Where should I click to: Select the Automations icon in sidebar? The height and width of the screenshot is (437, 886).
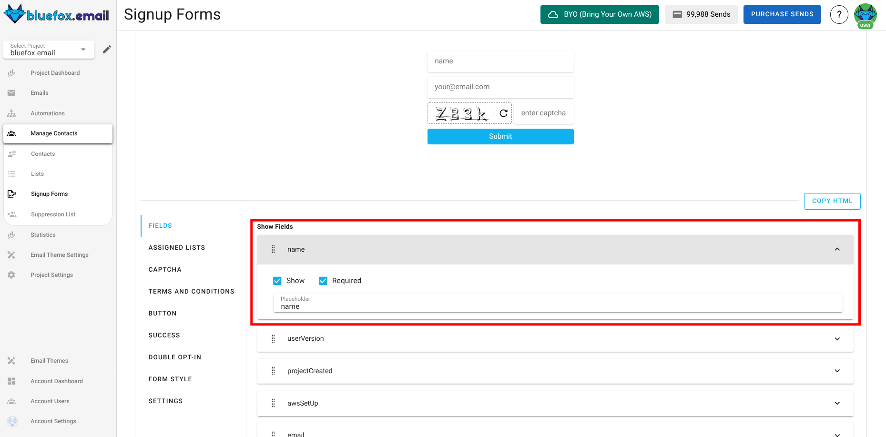click(x=11, y=113)
